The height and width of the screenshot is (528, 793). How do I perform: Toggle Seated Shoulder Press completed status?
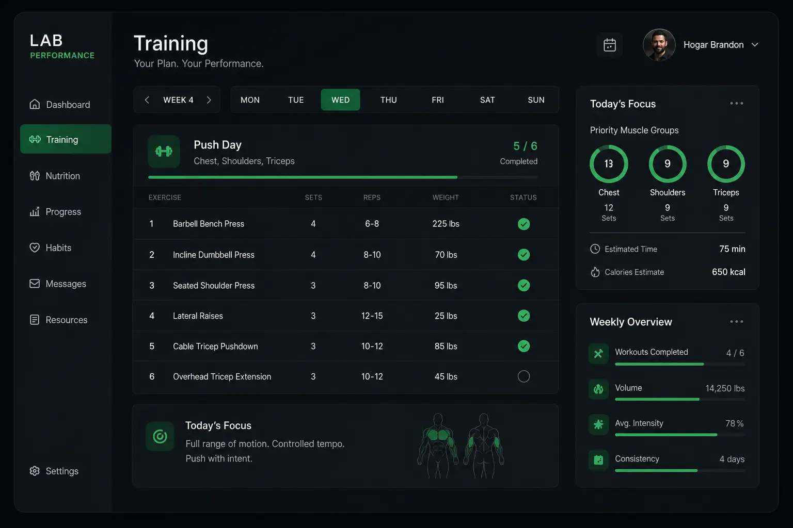click(524, 285)
